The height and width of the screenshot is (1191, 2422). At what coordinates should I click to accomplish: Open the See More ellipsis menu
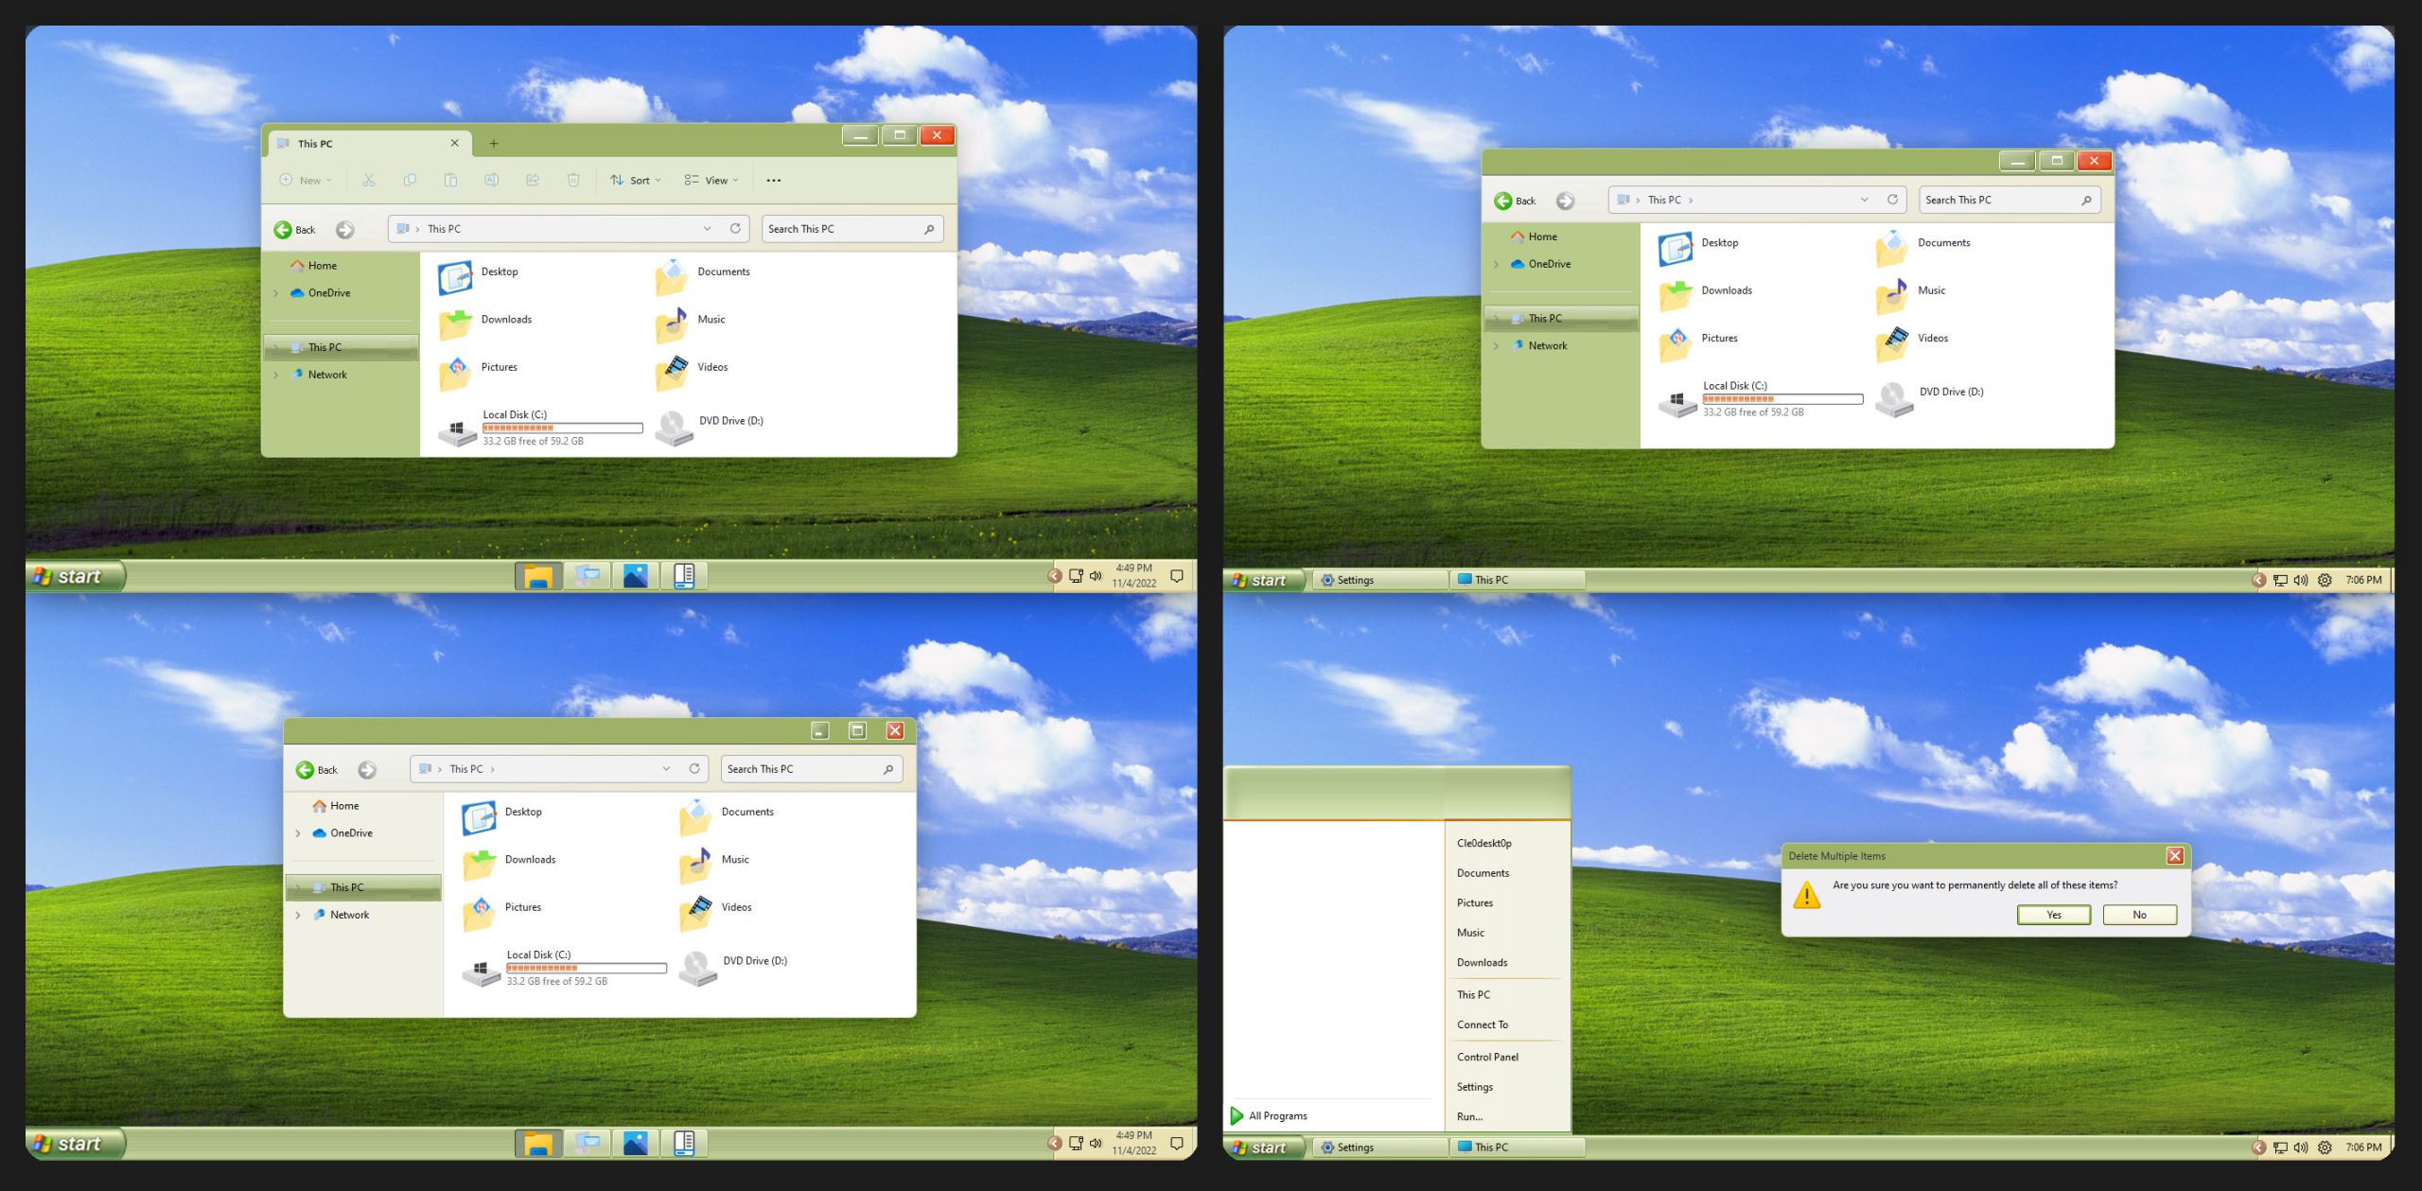pyautogui.click(x=774, y=180)
